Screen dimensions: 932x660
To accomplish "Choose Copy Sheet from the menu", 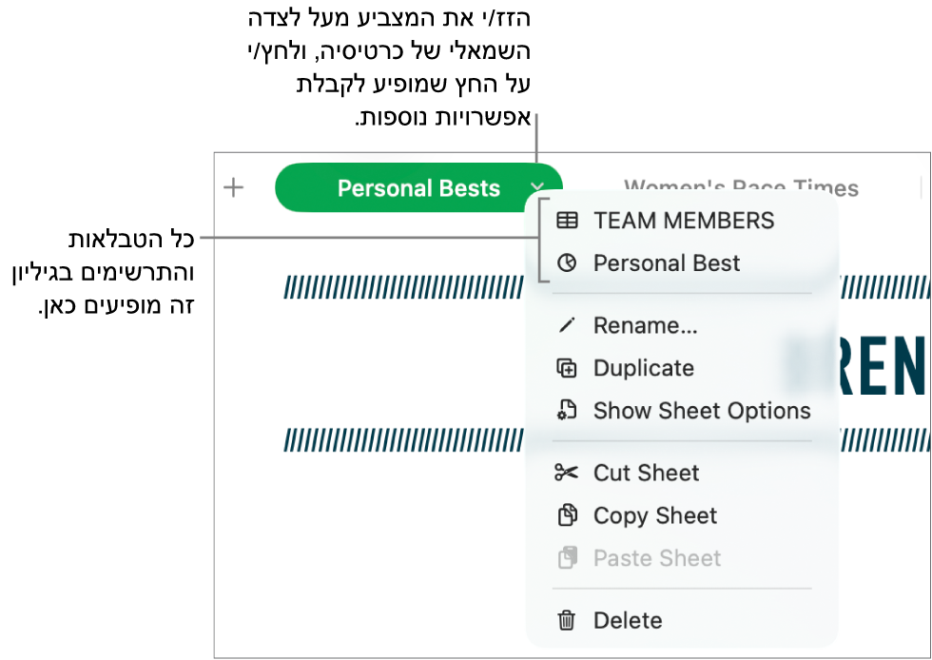I will point(654,515).
